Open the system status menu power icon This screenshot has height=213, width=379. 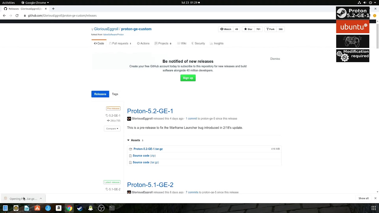[370, 3]
